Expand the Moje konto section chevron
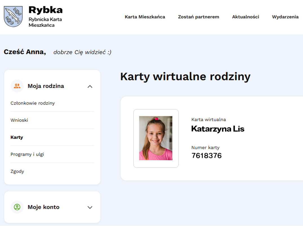 coord(90,207)
